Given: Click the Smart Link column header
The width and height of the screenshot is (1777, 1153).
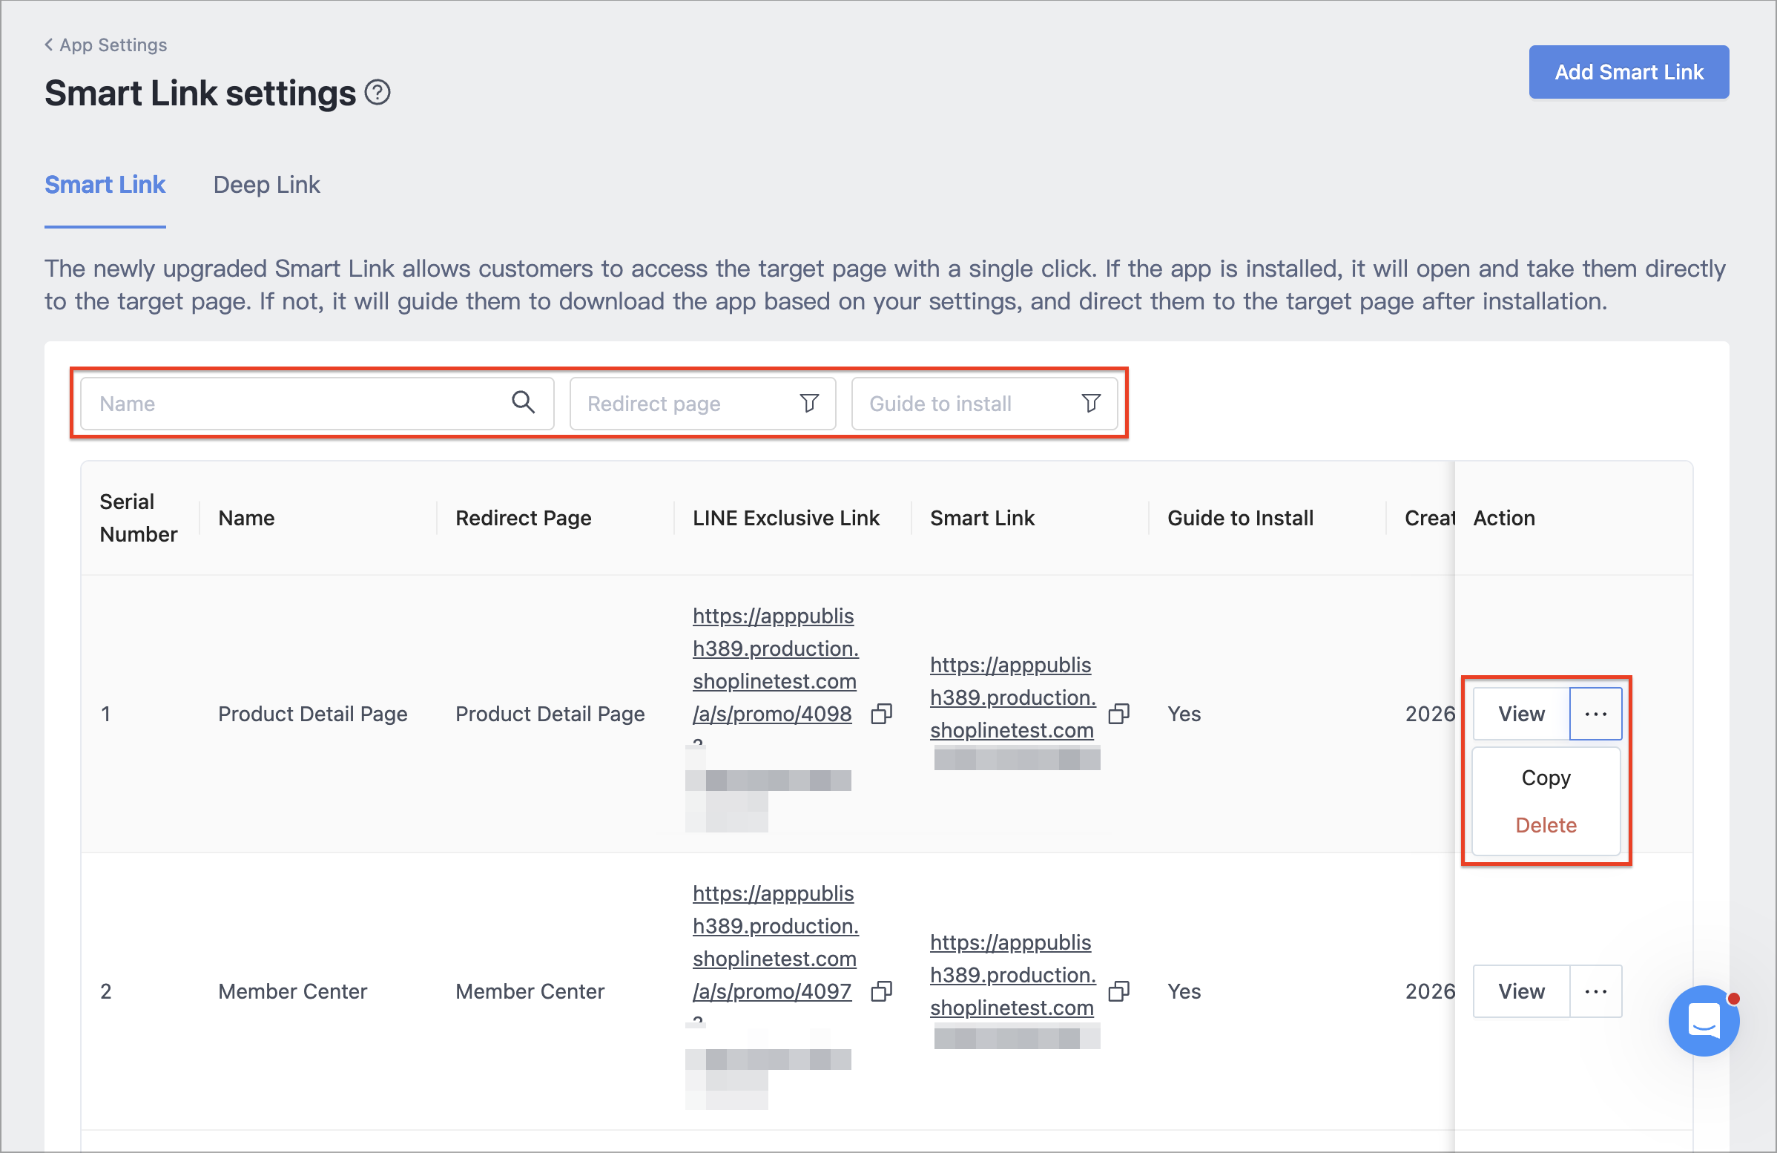Looking at the screenshot, I should pyautogui.click(x=982, y=517).
